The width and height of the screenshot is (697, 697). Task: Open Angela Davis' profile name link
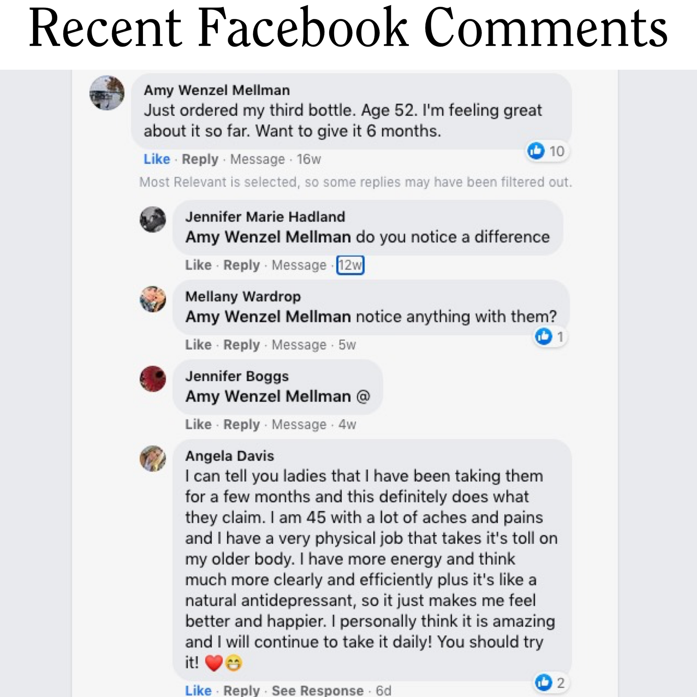pyautogui.click(x=230, y=456)
